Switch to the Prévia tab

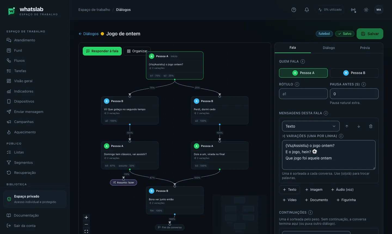click(365, 48)
